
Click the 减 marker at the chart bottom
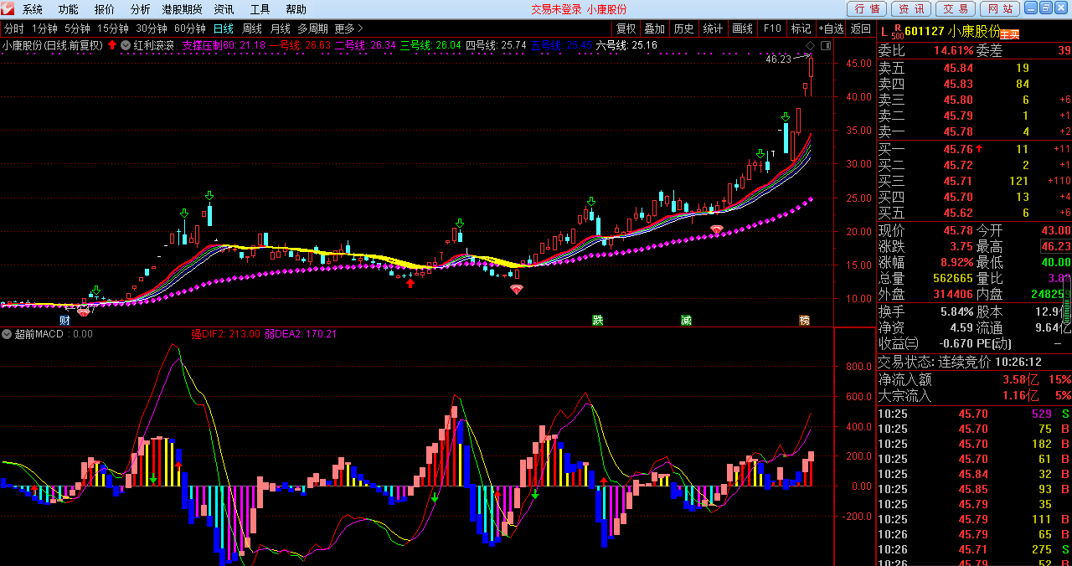(x=686, y=320)
